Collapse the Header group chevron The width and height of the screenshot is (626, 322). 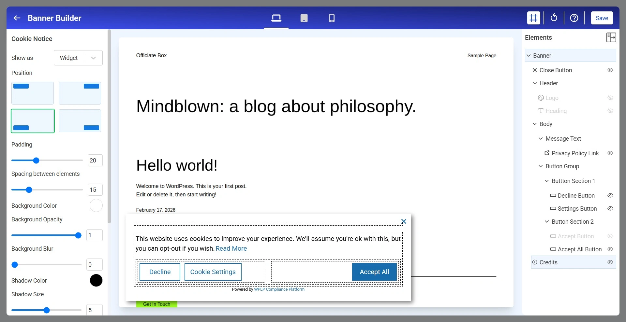535,83
